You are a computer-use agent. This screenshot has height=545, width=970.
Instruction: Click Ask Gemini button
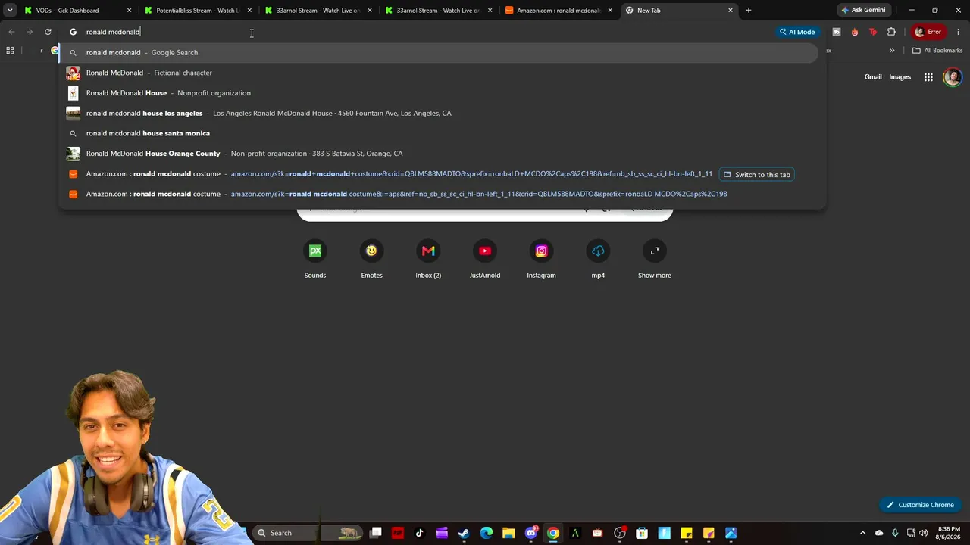863,11
